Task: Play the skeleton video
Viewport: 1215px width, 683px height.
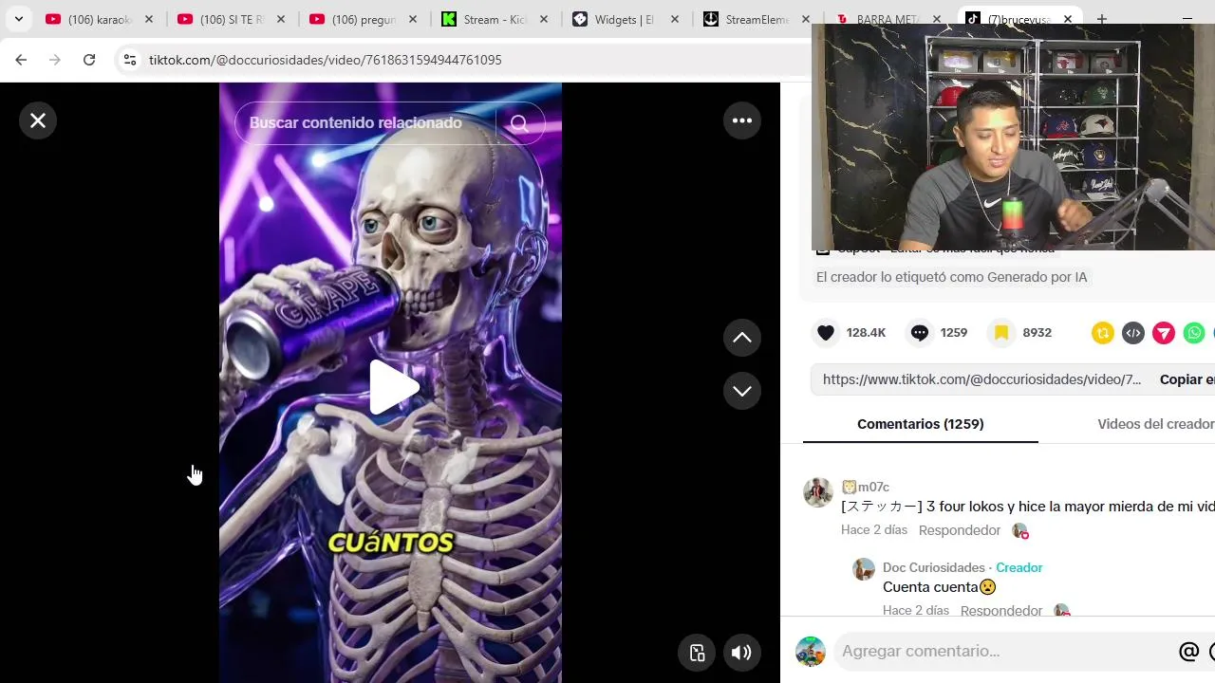Action: pos(393,387)
